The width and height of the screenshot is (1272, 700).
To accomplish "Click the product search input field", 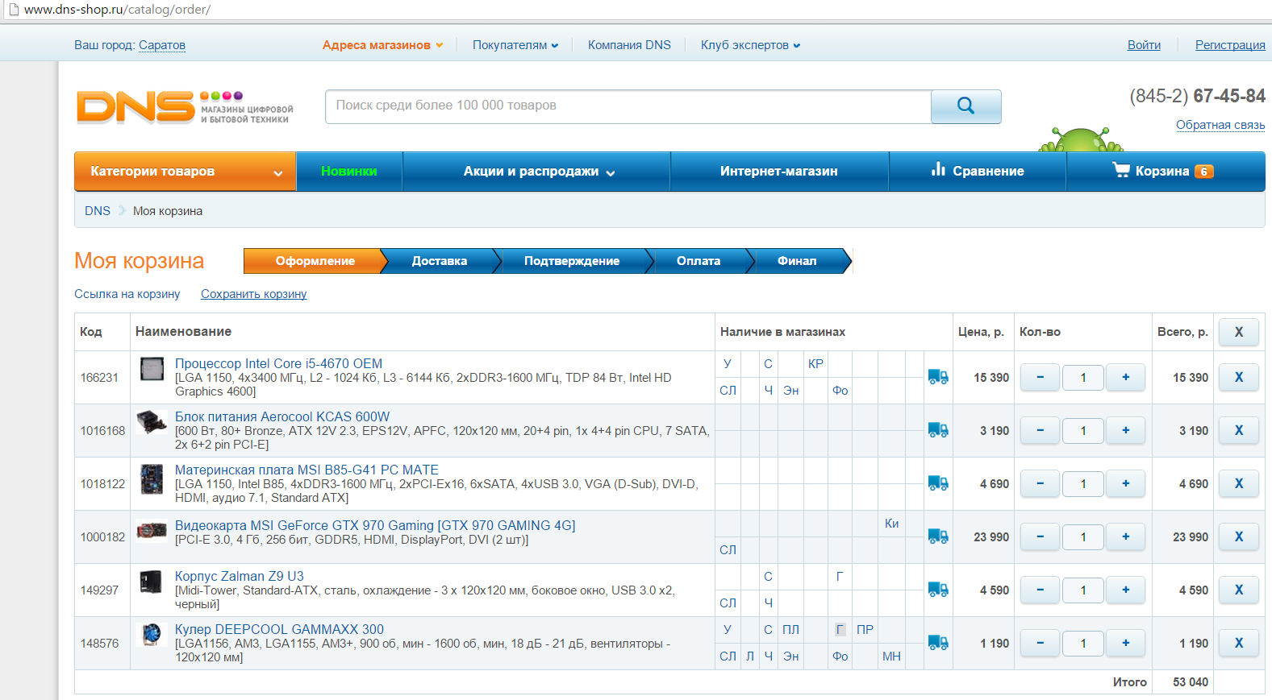I will 628,106.
